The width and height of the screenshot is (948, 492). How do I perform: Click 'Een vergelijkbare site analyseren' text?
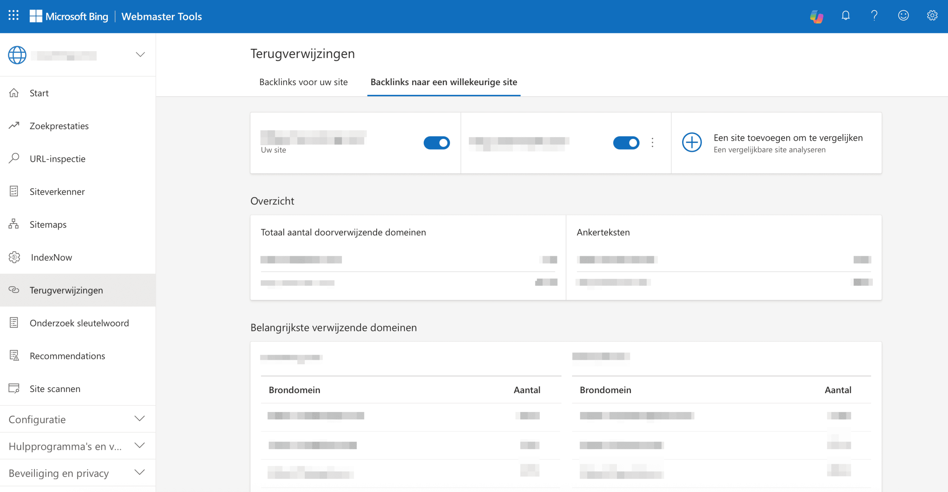tap(770, 150)
